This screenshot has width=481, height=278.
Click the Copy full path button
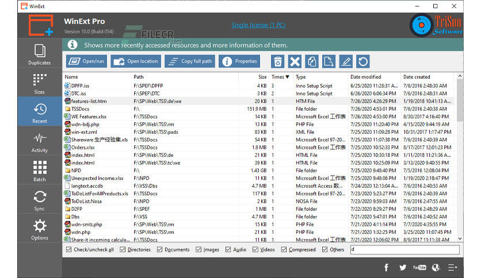(190, 61)
